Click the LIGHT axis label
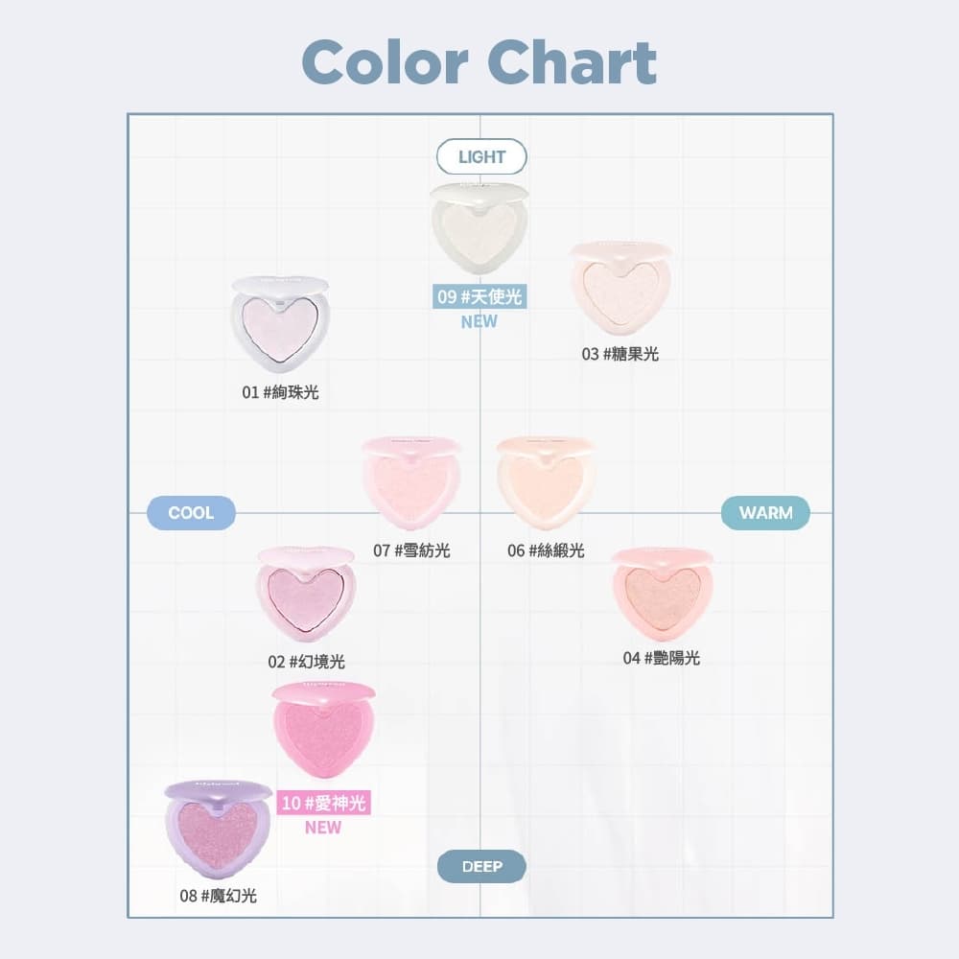959x959 pixels. click(481, 156)
